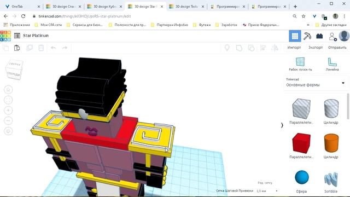The width and height of the screenshot is (350, 197).
Task: Click the Импорт button
Action: click(294, 48)
